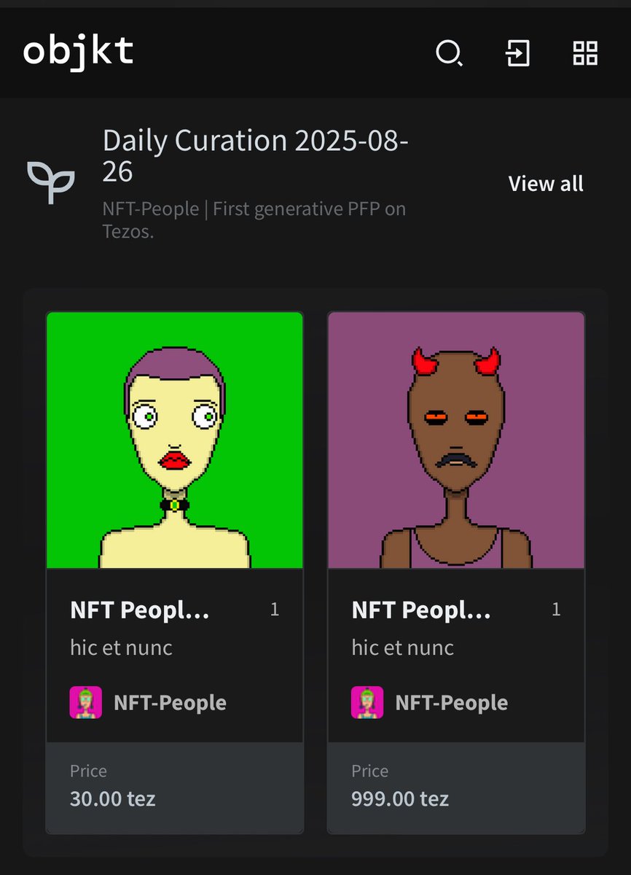The height and width of the screenshot is (875, 631).
Task: Open the apps grid icon in the header
Action: (x=584, y=54)
